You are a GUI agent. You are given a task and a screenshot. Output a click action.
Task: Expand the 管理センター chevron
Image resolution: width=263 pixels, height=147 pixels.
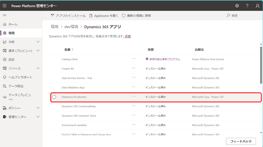tap(38, 117)
